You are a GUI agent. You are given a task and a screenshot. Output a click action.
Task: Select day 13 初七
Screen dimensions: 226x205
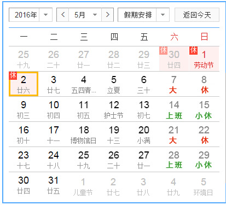click(144, 109)
